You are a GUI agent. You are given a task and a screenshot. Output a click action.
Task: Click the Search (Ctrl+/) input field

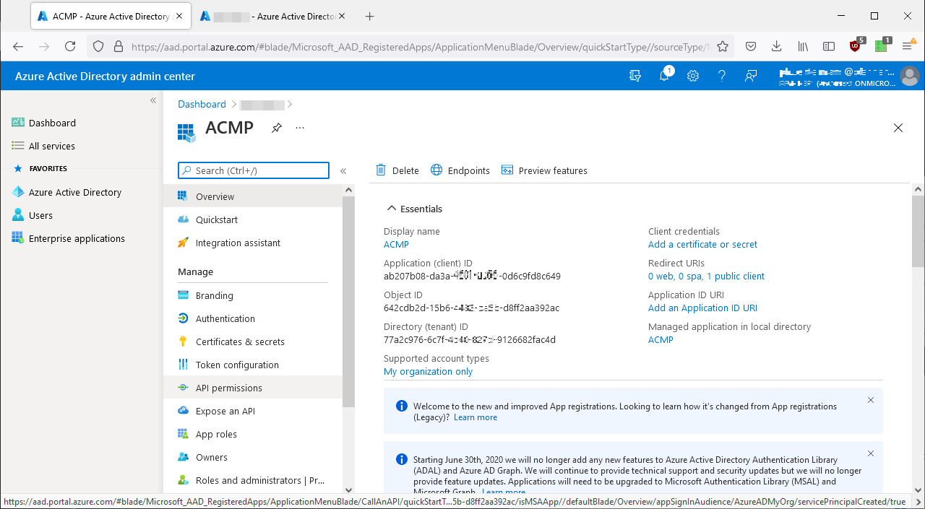[253, 170]
